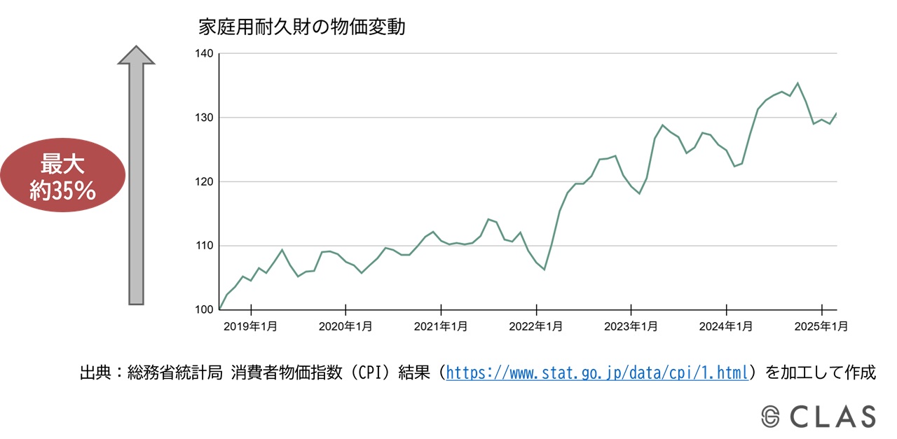Click the 2020年1月 x-axis label
Screen dimensions: 897x439
(345, 326)
